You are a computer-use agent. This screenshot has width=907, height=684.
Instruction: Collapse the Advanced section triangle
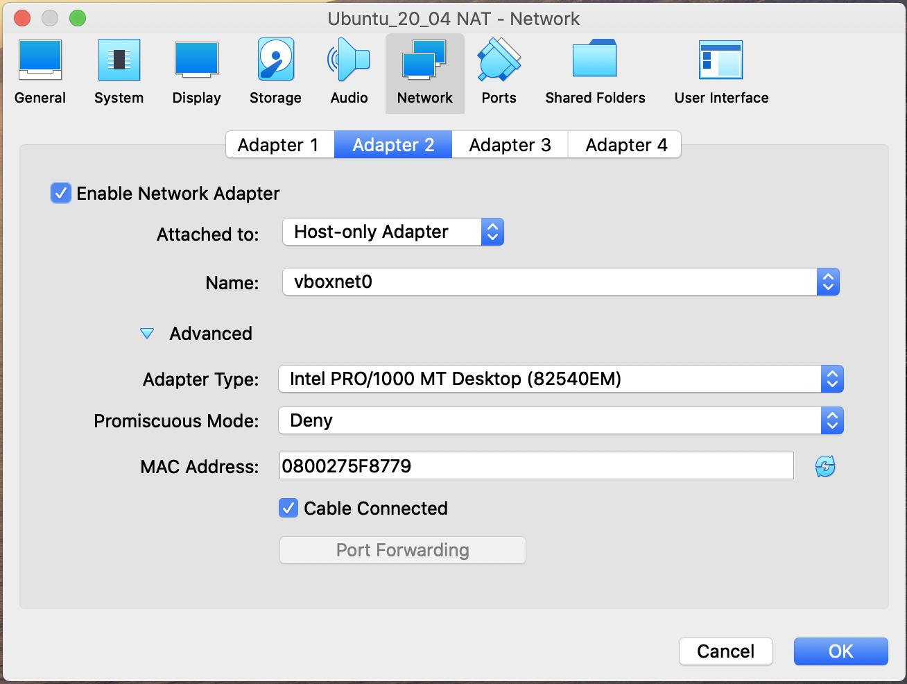[147, 334]
